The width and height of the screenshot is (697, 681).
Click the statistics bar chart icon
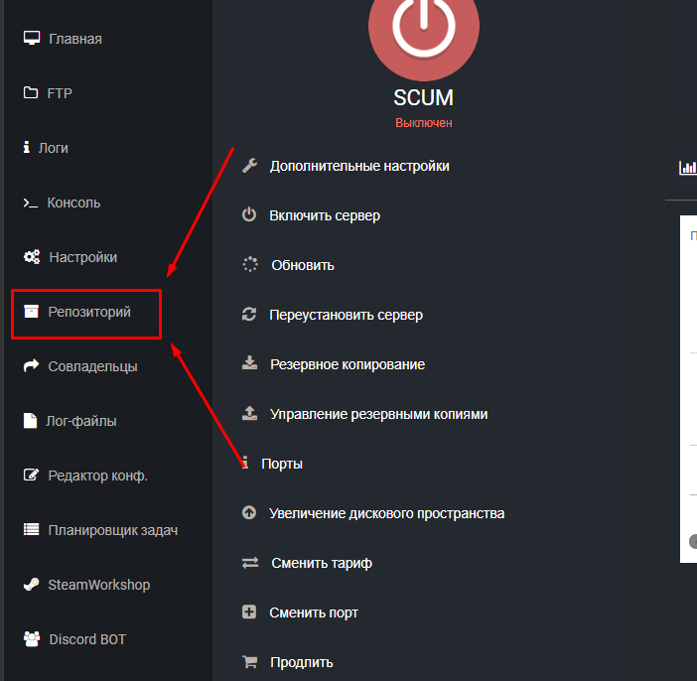688,168
